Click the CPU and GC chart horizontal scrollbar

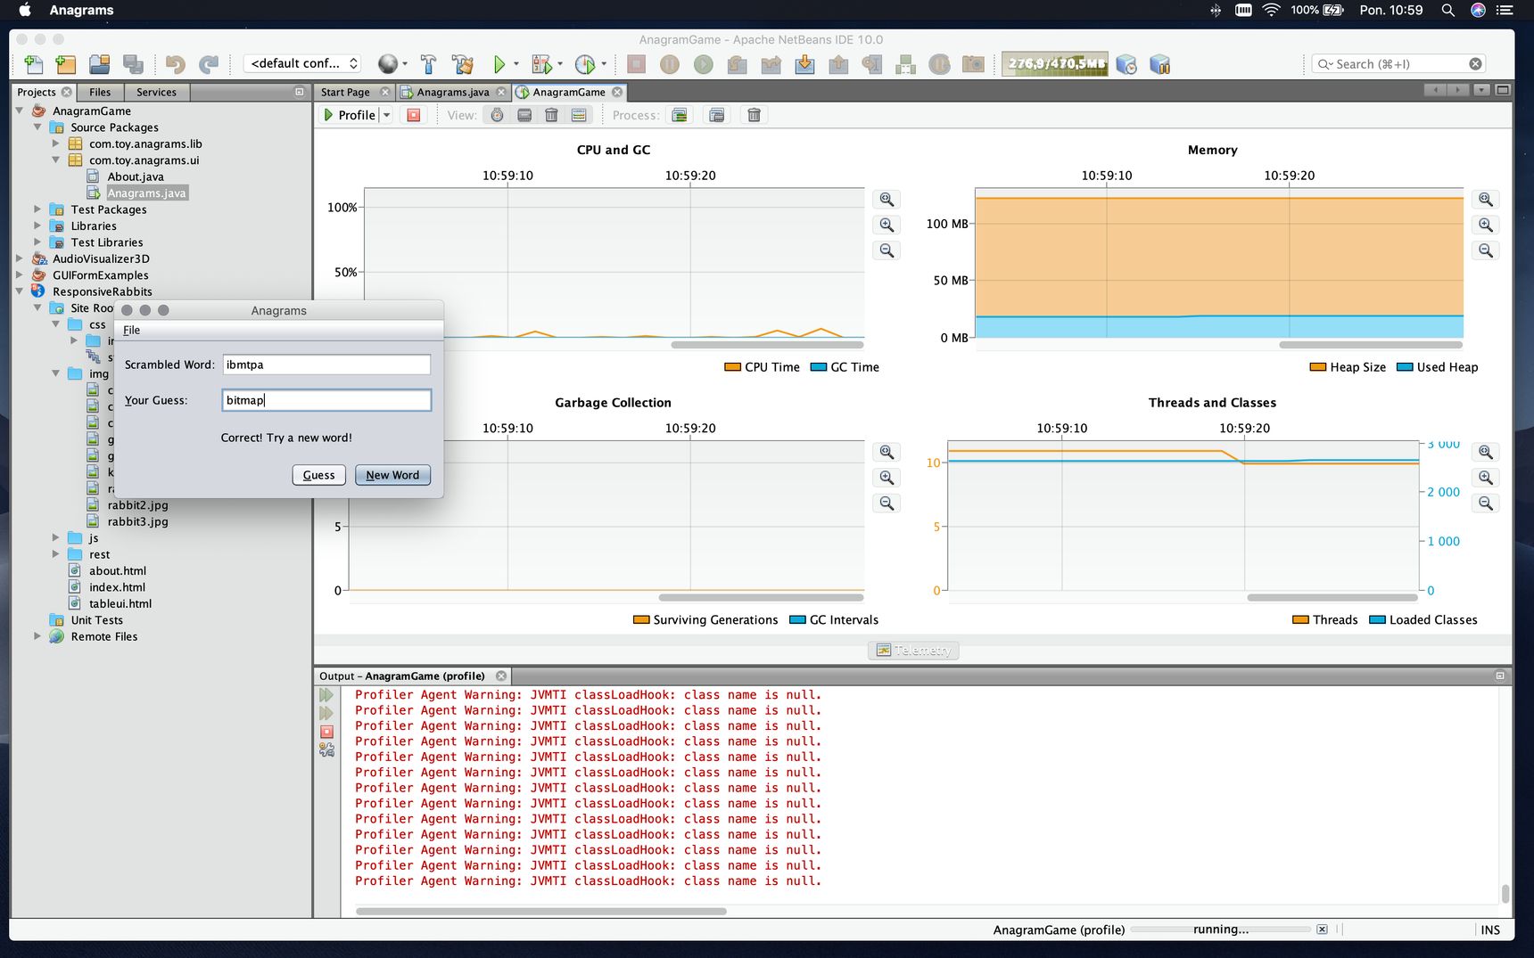(767, 345)
